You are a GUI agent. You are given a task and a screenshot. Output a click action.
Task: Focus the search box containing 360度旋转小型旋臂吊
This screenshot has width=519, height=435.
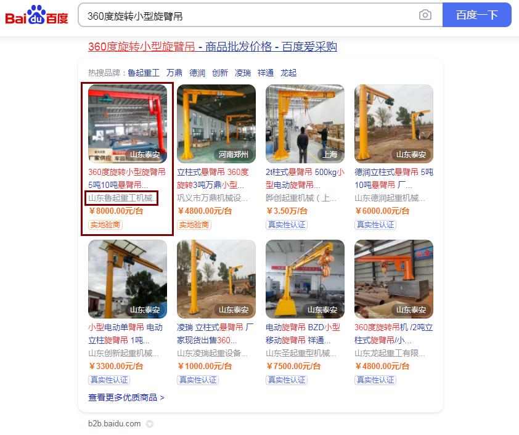click(x=260, y=15)
